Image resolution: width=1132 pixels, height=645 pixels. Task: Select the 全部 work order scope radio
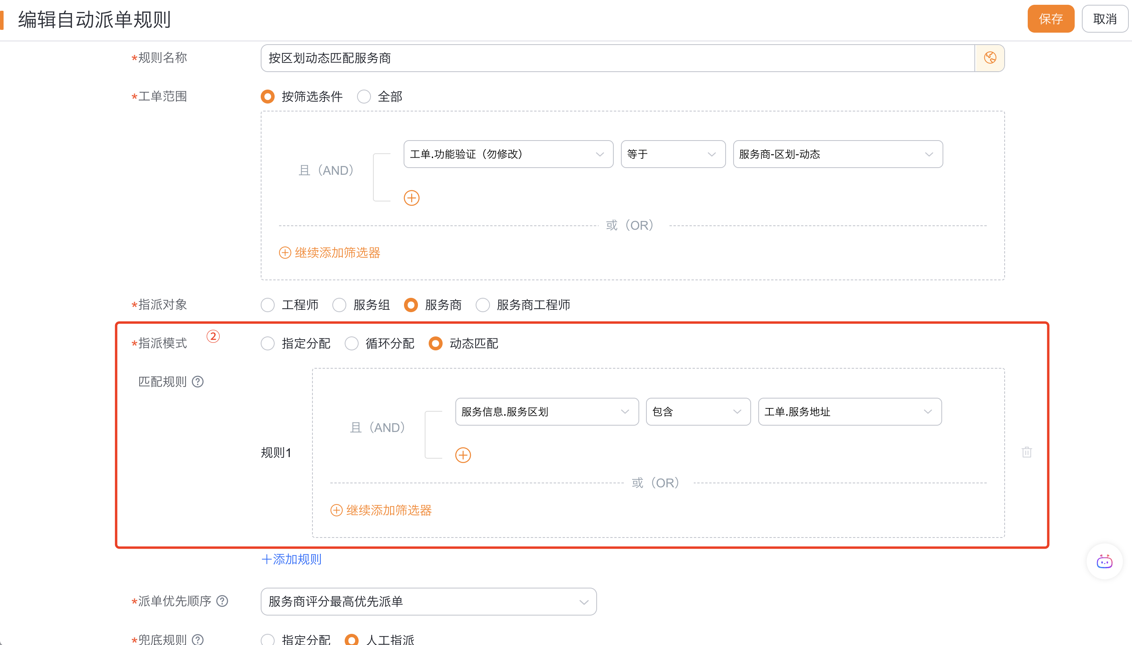(364, 97)
